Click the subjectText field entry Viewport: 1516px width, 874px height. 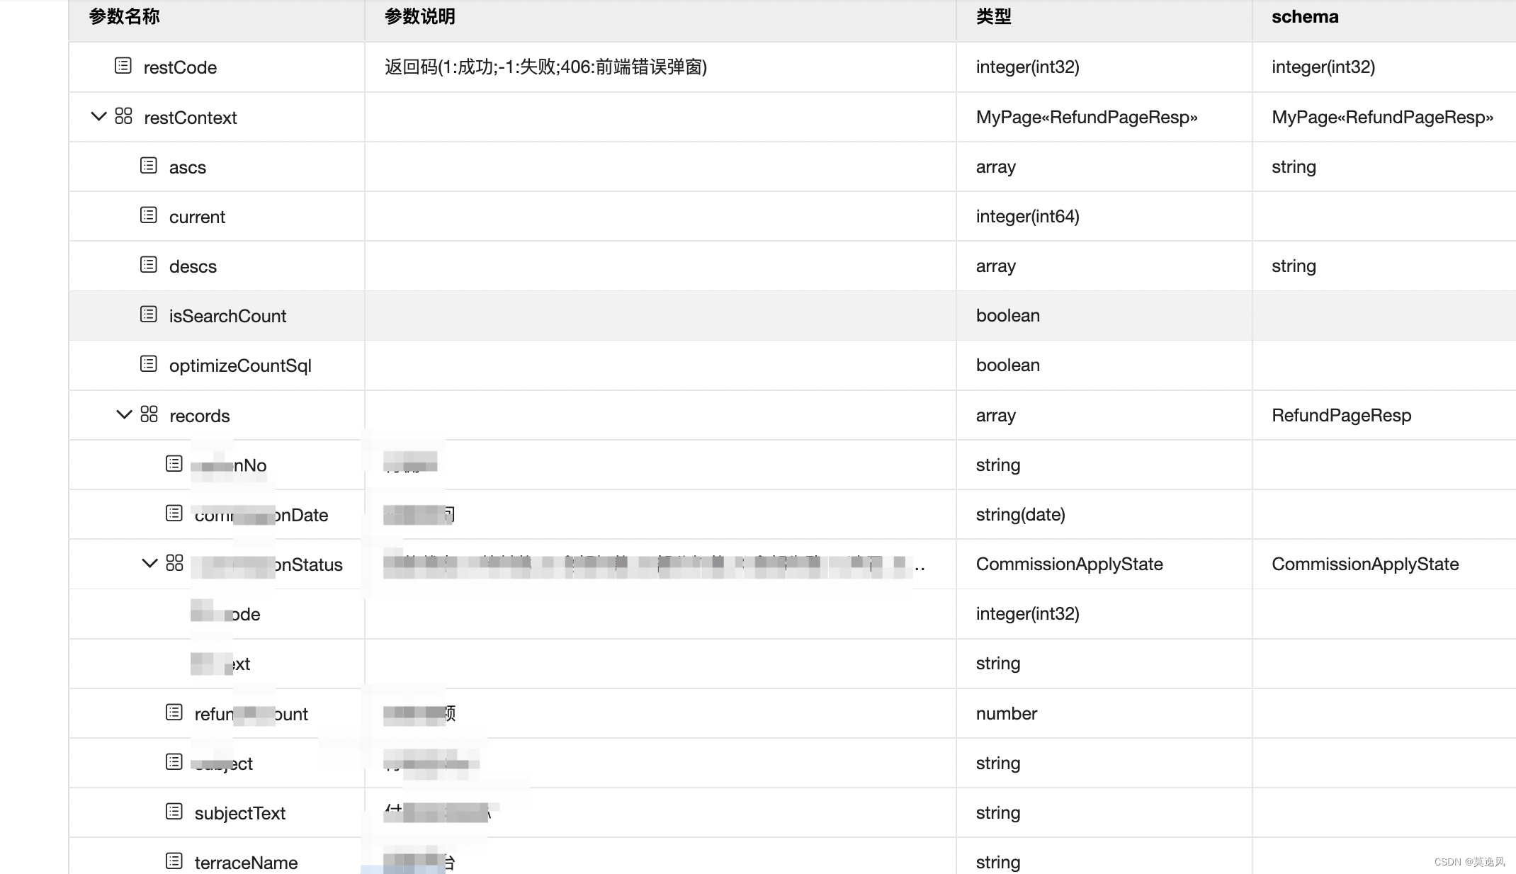[239, 812]
